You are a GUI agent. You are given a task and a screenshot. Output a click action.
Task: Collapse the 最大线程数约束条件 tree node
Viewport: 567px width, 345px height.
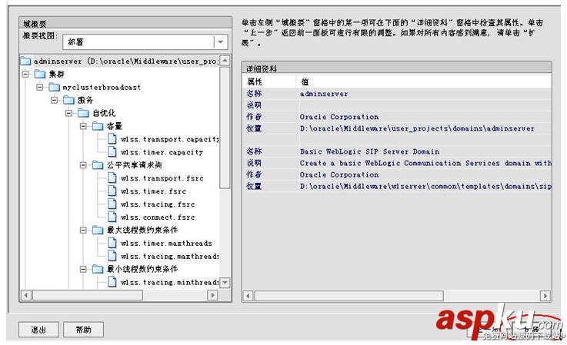tap(83, 230)
